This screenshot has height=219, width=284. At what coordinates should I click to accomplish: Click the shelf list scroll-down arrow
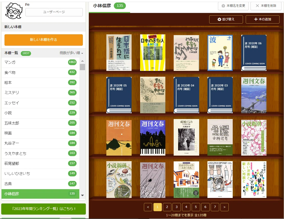point(82,195)
